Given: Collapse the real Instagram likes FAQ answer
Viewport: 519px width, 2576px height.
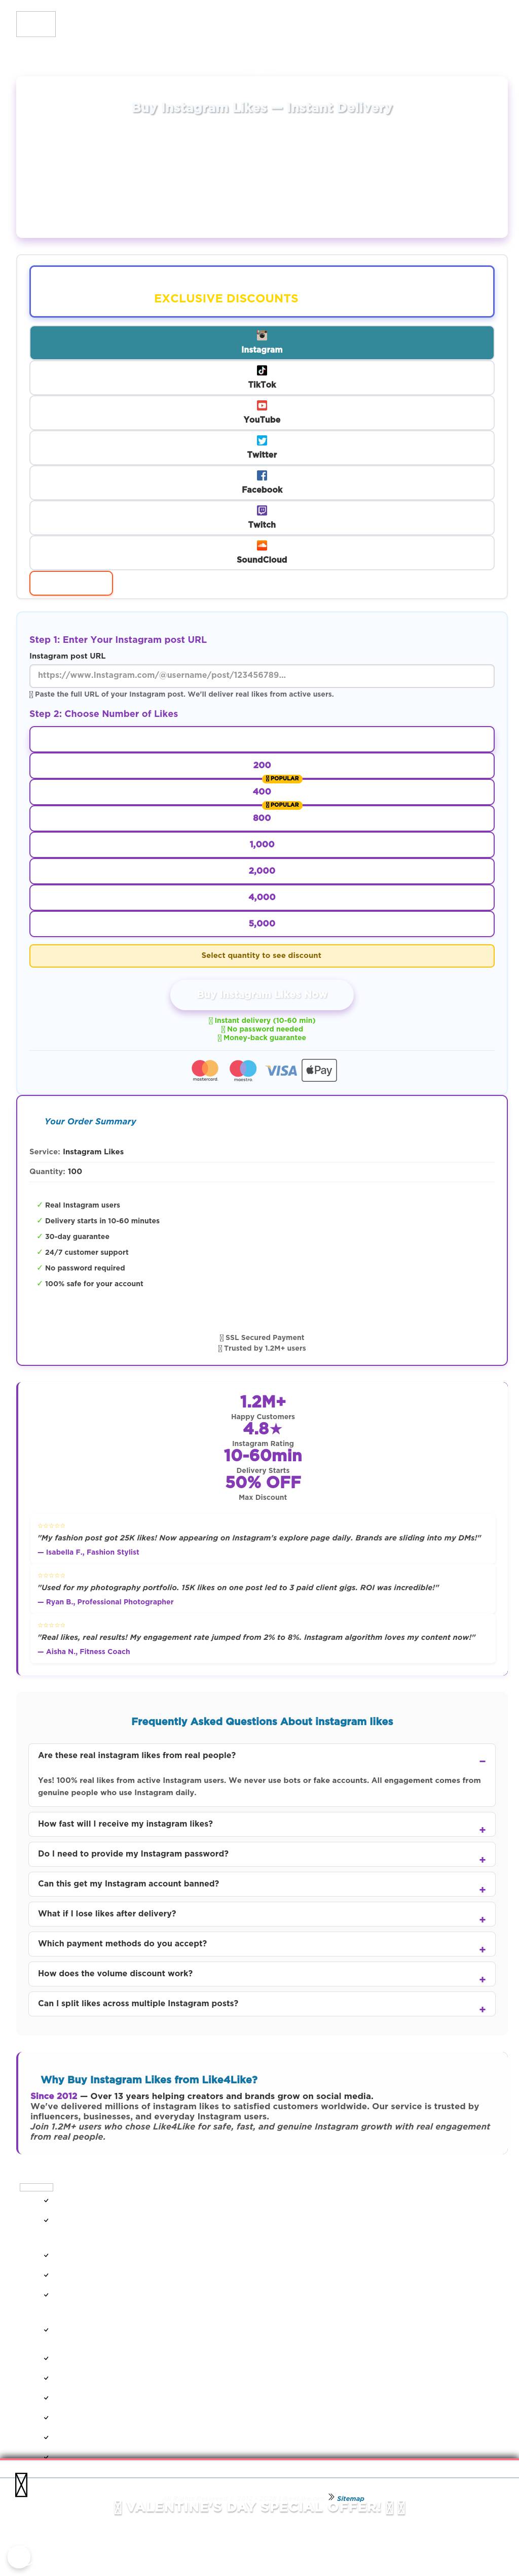Looking at the screenshot, I should coord(482,1761).
